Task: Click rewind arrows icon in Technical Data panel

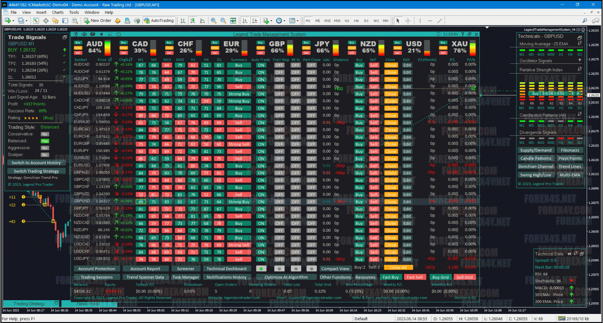Action: point(569,254)
